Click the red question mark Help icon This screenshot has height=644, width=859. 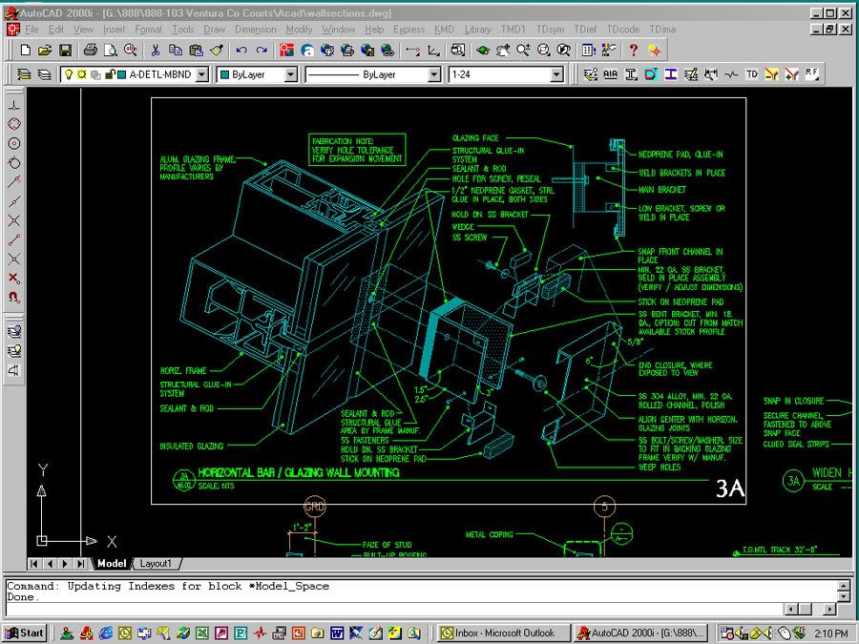point(634,51)
